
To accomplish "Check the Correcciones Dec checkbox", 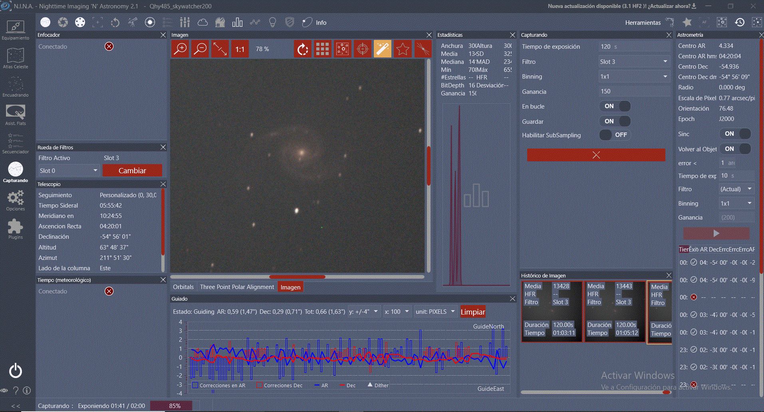I will (x=259, y=385).
